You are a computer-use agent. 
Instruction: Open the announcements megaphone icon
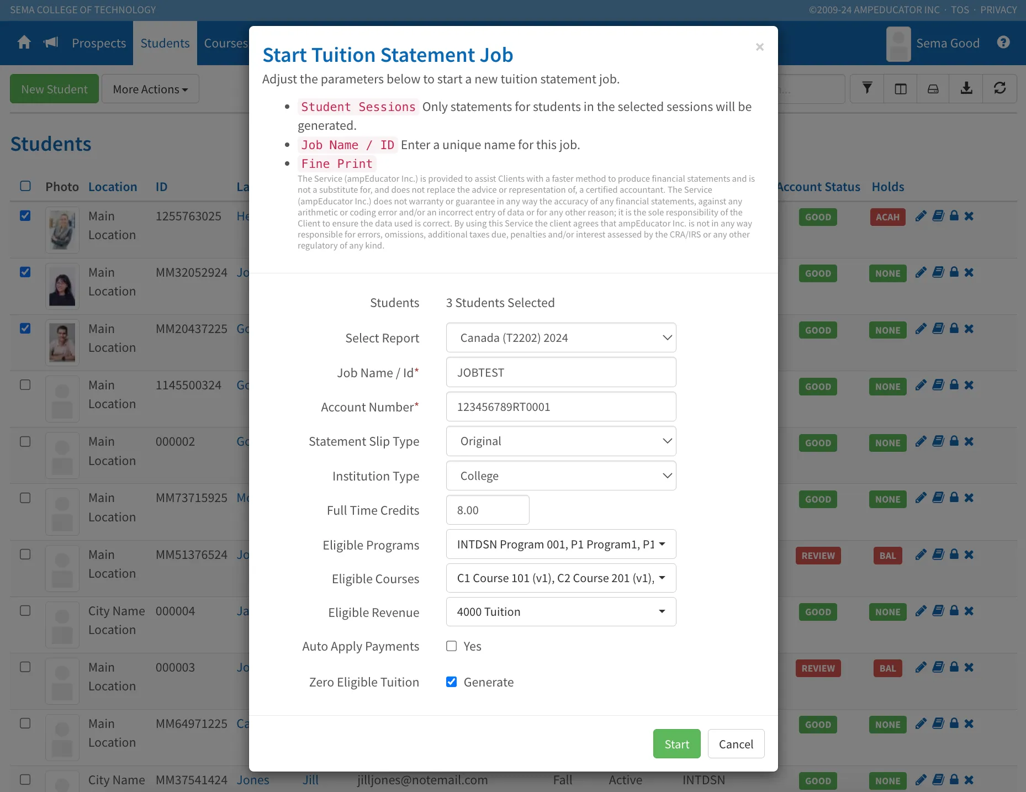(x=51, y=43)
